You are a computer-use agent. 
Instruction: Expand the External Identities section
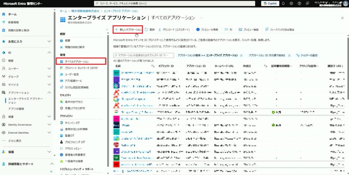[x=49, y=133]
